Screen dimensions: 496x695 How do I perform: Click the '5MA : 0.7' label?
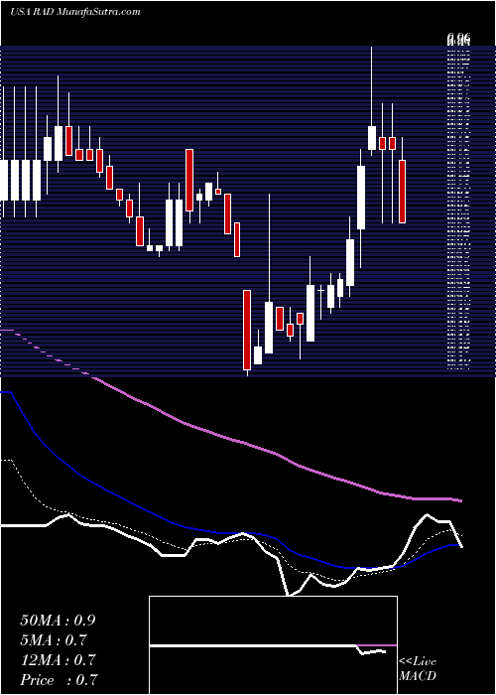point(54,640)
